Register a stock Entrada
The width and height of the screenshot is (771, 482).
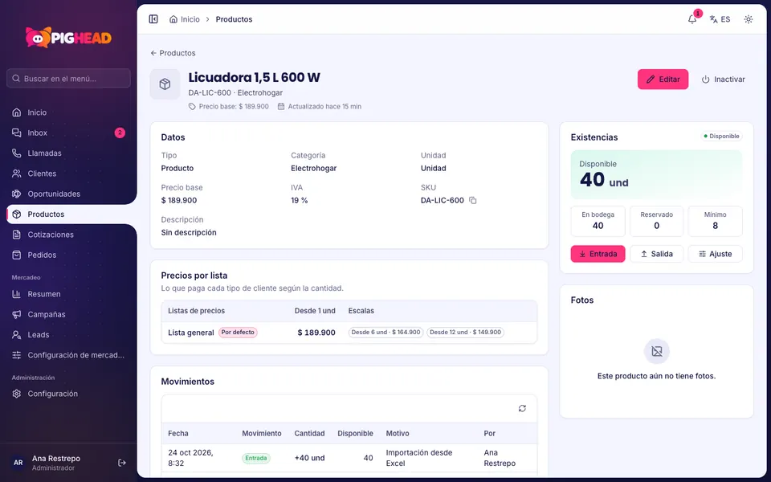click(598, 254)
